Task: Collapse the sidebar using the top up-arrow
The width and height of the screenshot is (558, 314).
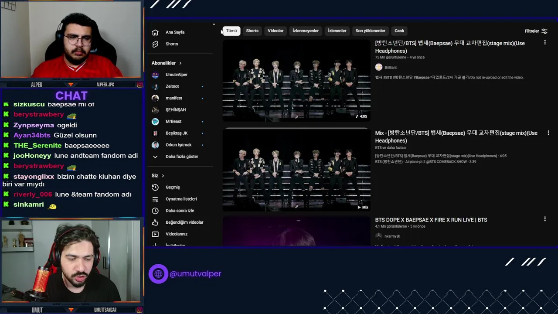Action: [214, 25]
